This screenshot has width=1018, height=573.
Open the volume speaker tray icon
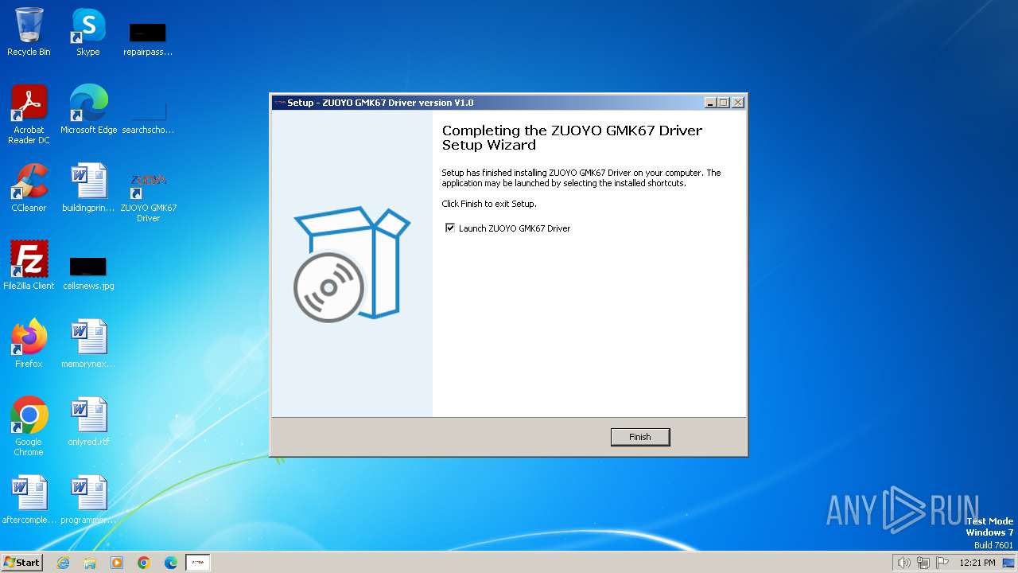(904, 563)
